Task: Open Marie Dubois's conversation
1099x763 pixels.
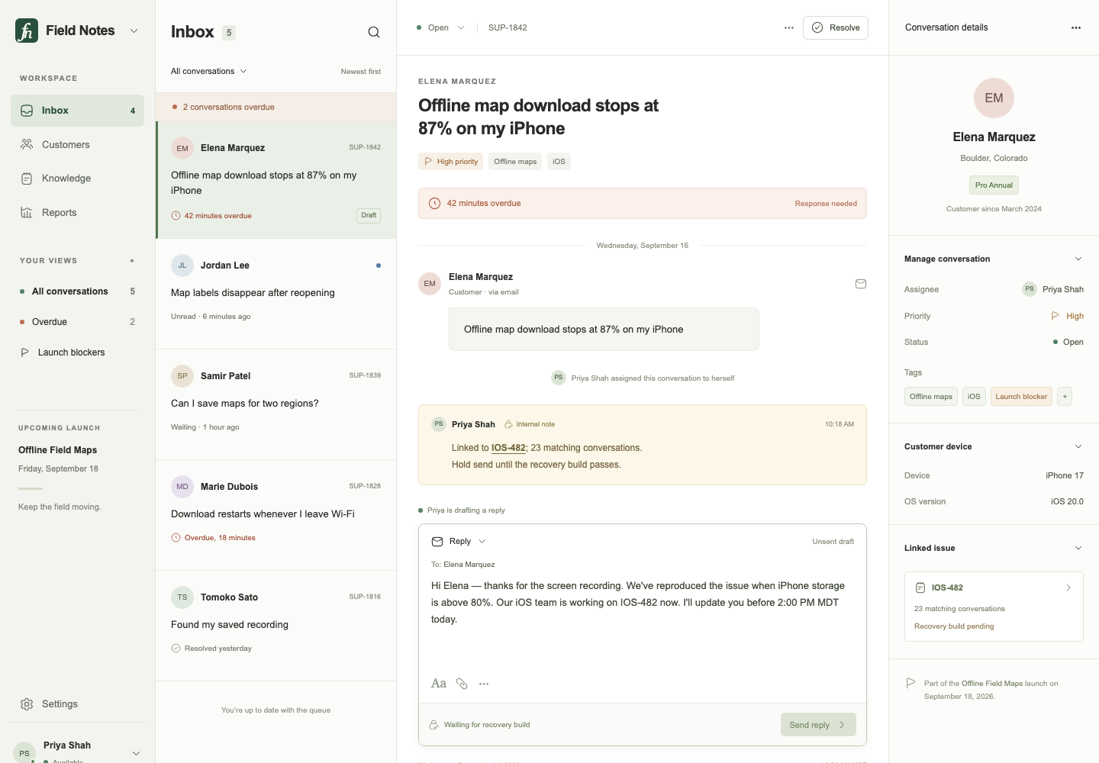Action: point(276,515)
